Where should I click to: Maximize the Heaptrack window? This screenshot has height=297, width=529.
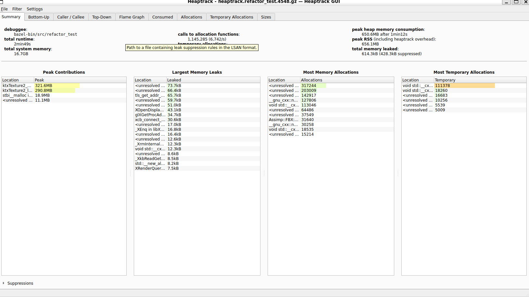tap(516, 2)
